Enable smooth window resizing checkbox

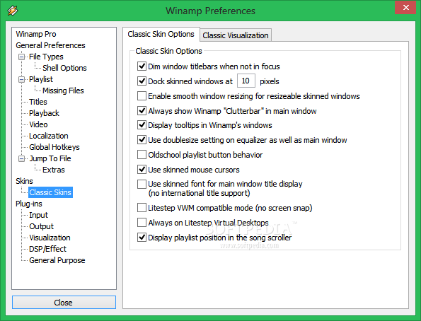click(x=142, y=96)
